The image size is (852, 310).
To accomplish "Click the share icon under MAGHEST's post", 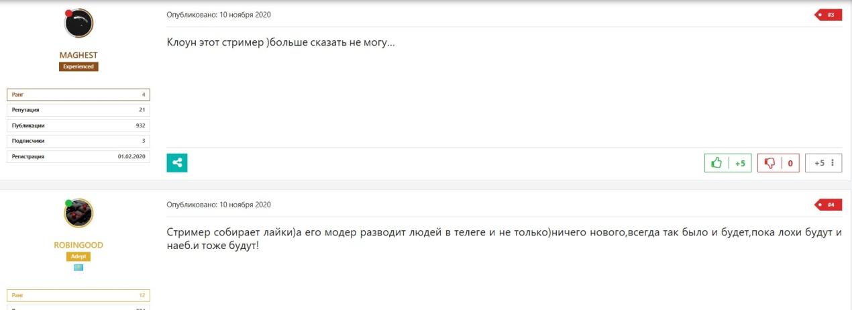I will pos(177,162).
